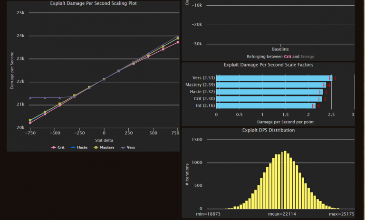Click the Mastery (2.39) scale factor bar
Screen dimensions: 365x220
(270, 85)
